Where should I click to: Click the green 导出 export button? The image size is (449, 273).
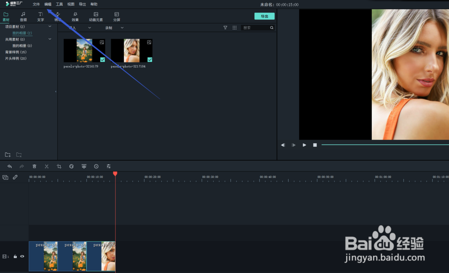[264, 16]
